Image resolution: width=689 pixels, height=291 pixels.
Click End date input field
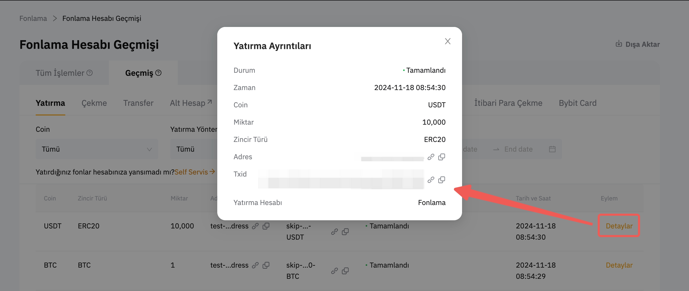pos(518,149)
